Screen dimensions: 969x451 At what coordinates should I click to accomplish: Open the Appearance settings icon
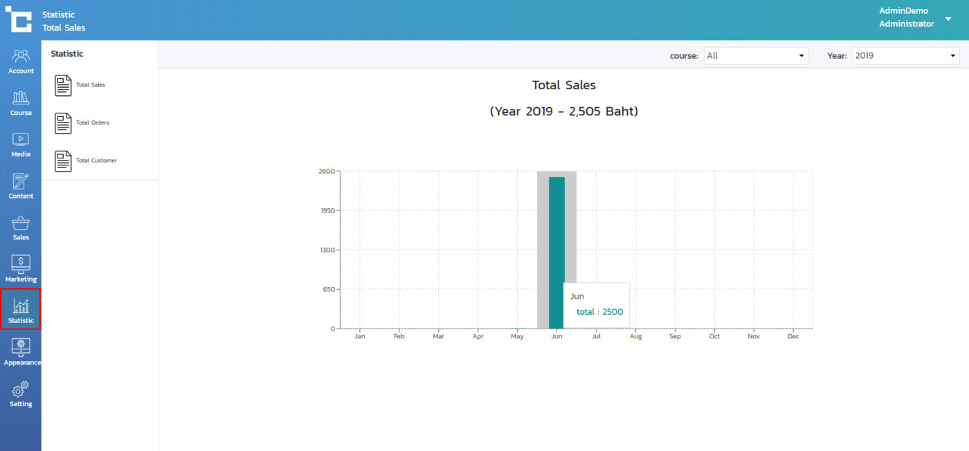21,351
